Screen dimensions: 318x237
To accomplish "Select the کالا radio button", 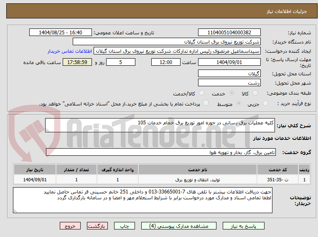I will [255, 93].
